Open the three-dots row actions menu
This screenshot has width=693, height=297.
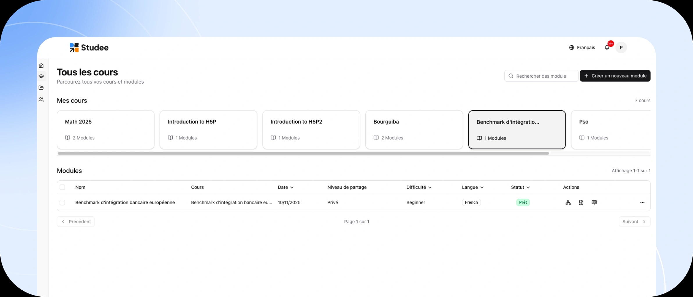click(642, 202)
